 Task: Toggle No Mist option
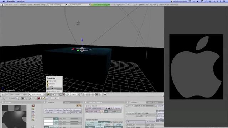[x=49, y=113]
